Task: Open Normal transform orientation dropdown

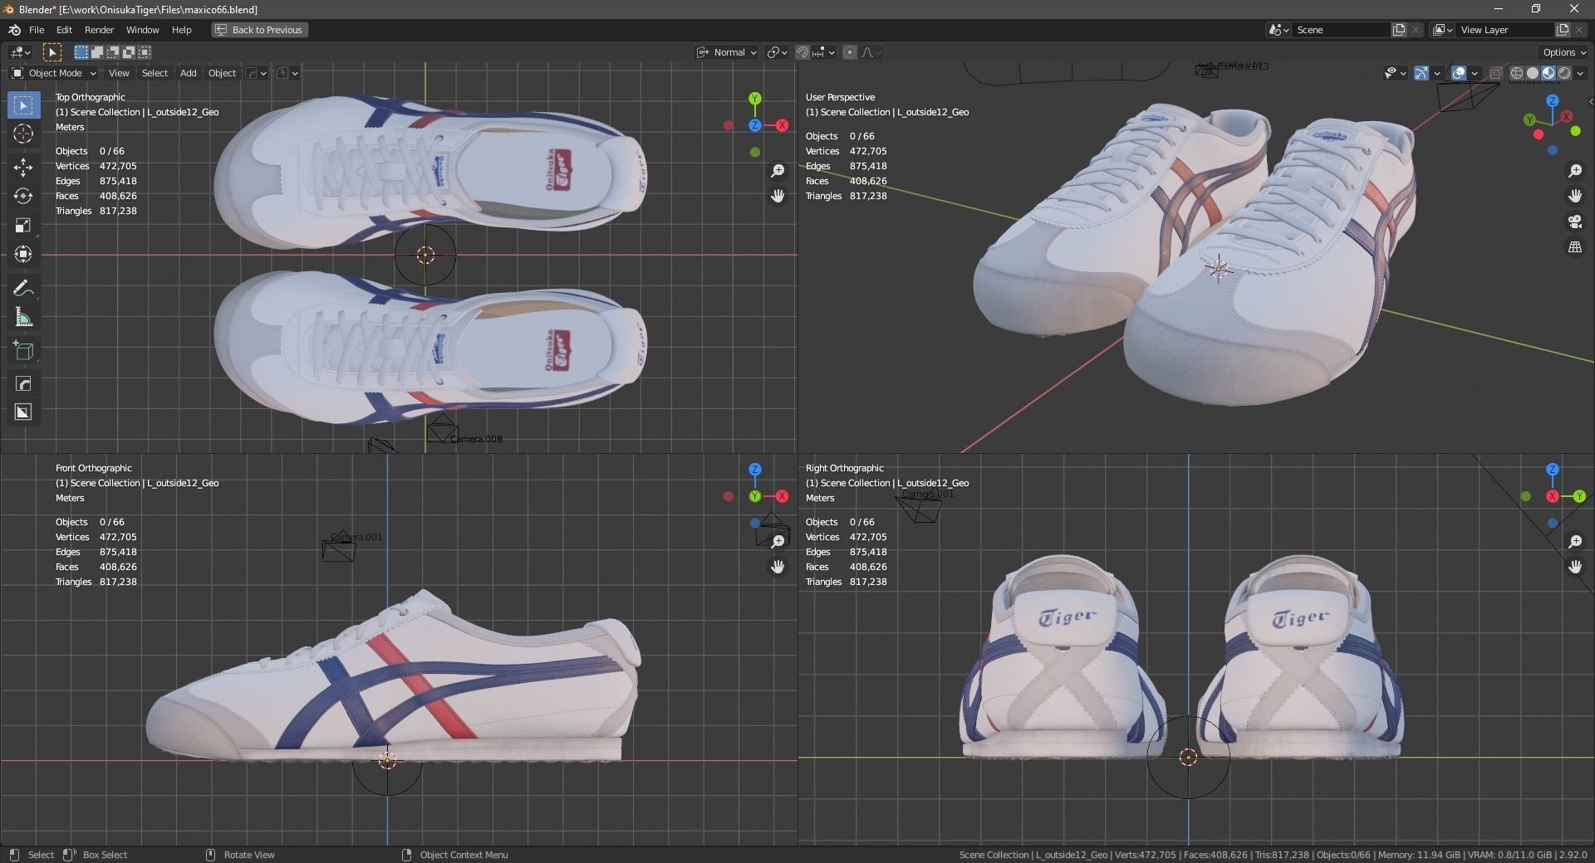Action: (727, 52)
